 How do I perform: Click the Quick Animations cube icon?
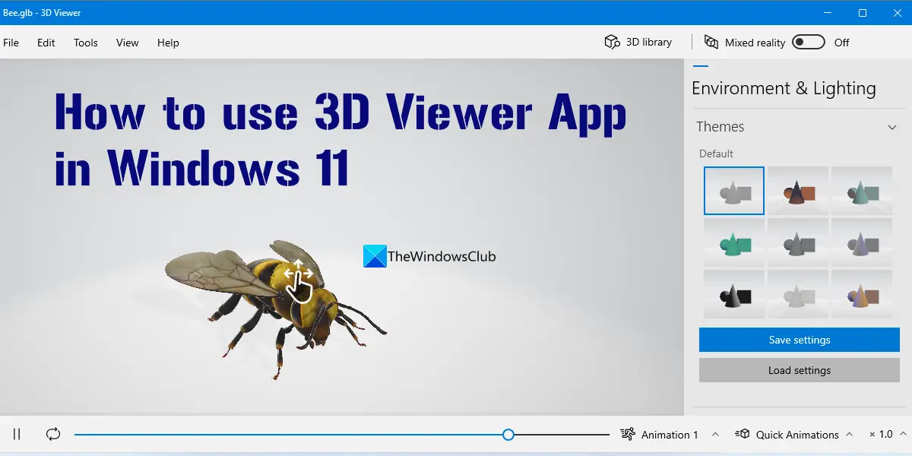point(743,434)
